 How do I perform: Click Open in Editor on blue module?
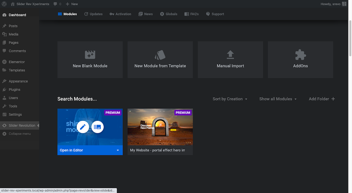(71, 150)
